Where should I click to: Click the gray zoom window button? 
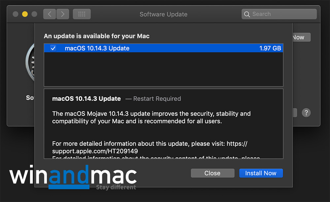coord(34,14)
